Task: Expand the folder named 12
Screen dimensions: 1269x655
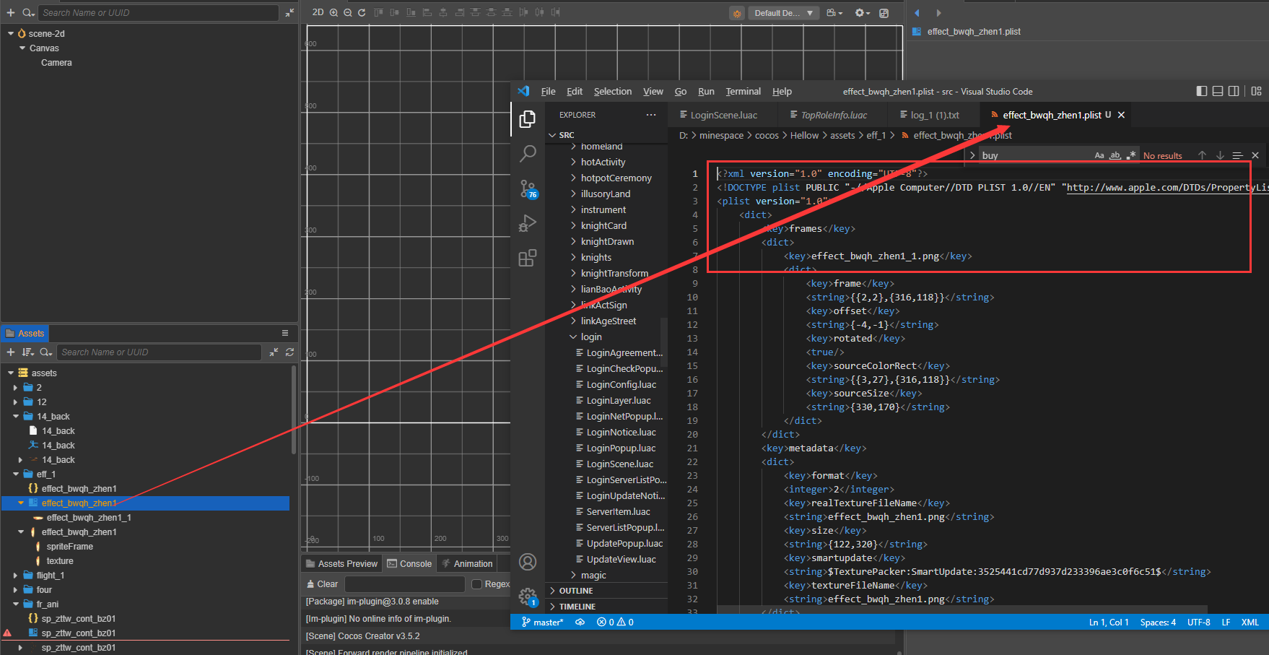Action: tap(15, 402)
